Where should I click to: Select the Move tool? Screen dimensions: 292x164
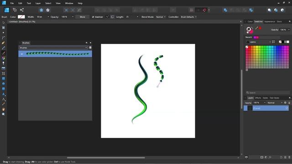pos(3,22)
